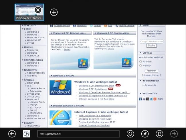This screenshot has height=140, width=186.
Task: Open mehr link in Desktop article
Action: 67,49
